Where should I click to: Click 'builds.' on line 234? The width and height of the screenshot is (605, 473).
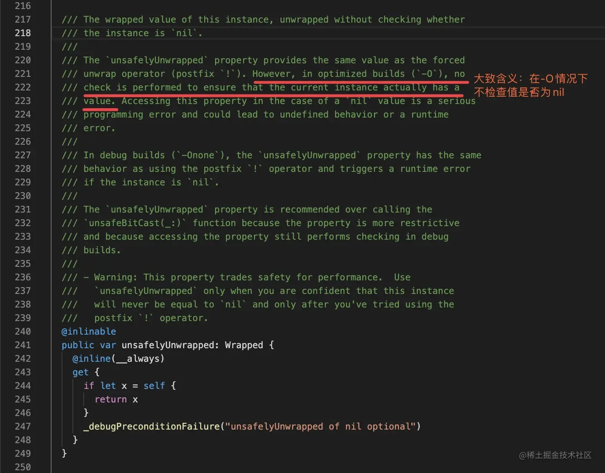click(x=102, y=250)
